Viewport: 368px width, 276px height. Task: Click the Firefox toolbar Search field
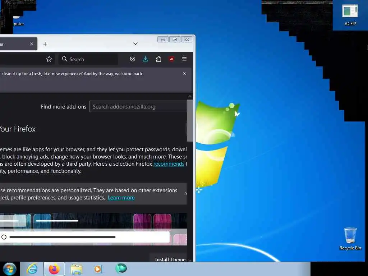click(x=88, y=59)
